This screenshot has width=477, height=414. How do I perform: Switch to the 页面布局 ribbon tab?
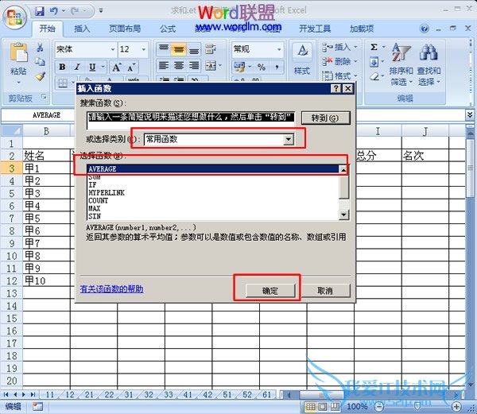click(125, 29)
